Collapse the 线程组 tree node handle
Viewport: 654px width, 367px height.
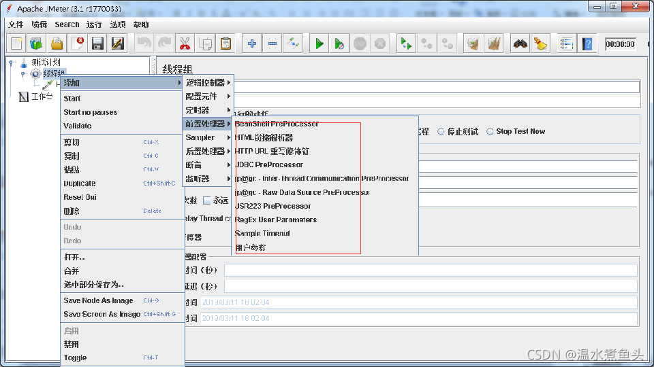pyautogui.click(x=23, y=74)
